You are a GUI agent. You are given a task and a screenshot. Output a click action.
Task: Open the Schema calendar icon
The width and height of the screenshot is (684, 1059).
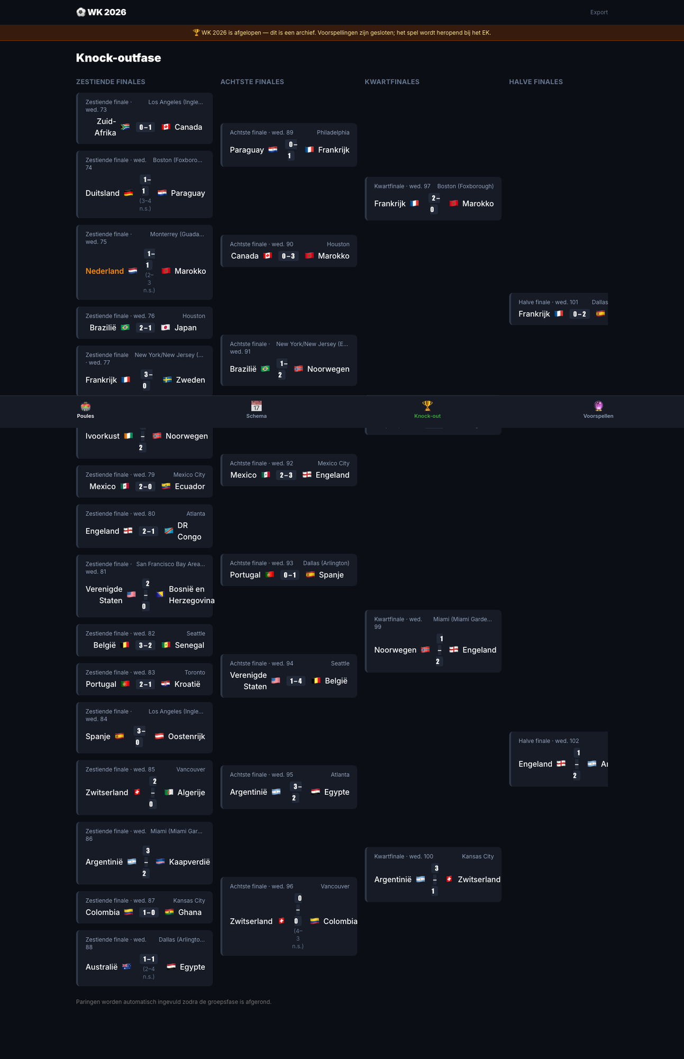[256, 406]
